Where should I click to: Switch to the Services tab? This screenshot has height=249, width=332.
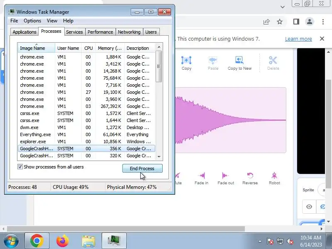click(74, 32)
